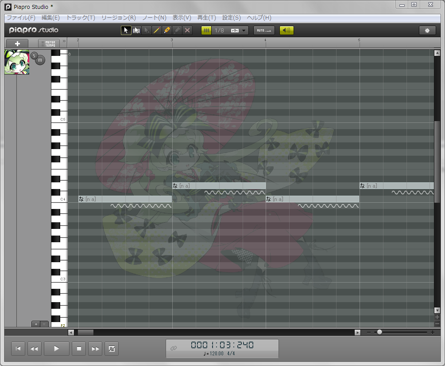Screen dimensions: 445x366
Task: Toggle the loop playback button
Action: point(112,349)
